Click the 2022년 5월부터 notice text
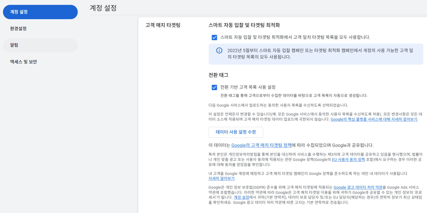This screenshot has width=427, height=213. pos(320,54)
